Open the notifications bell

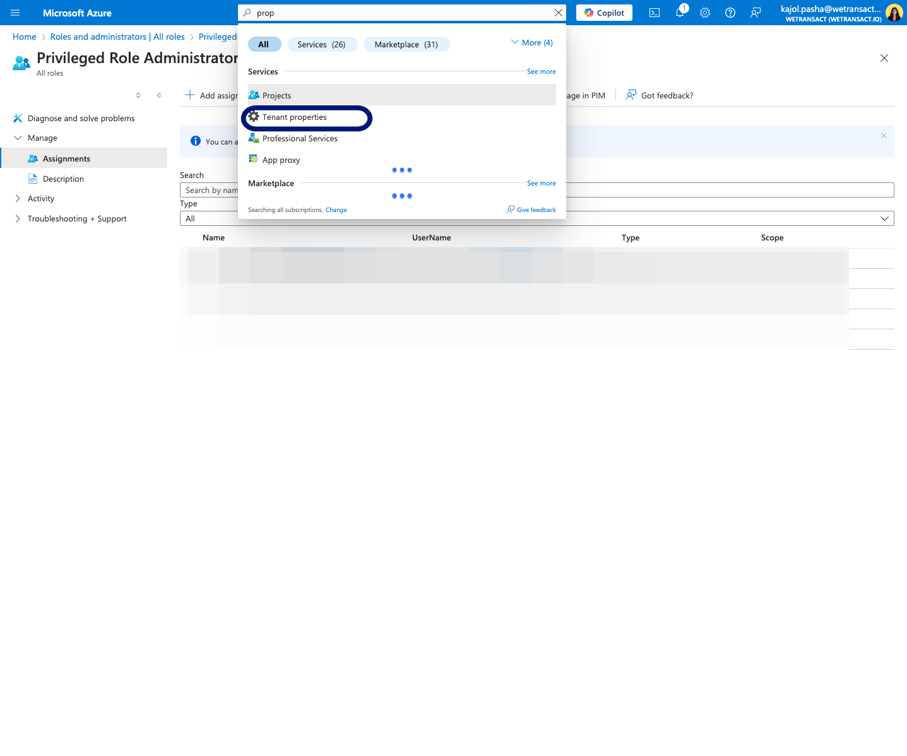pos(680,13)
